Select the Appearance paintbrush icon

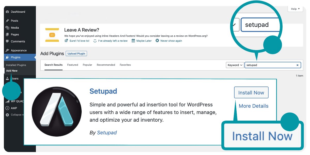click(x=7, y=50)
